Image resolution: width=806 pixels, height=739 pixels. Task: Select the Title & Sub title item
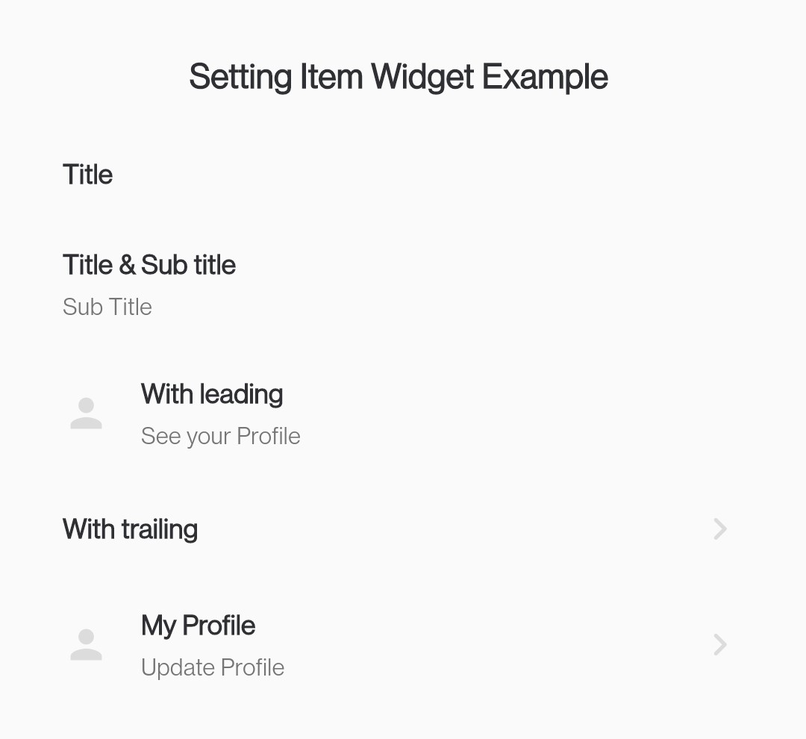tap(149, 265)
